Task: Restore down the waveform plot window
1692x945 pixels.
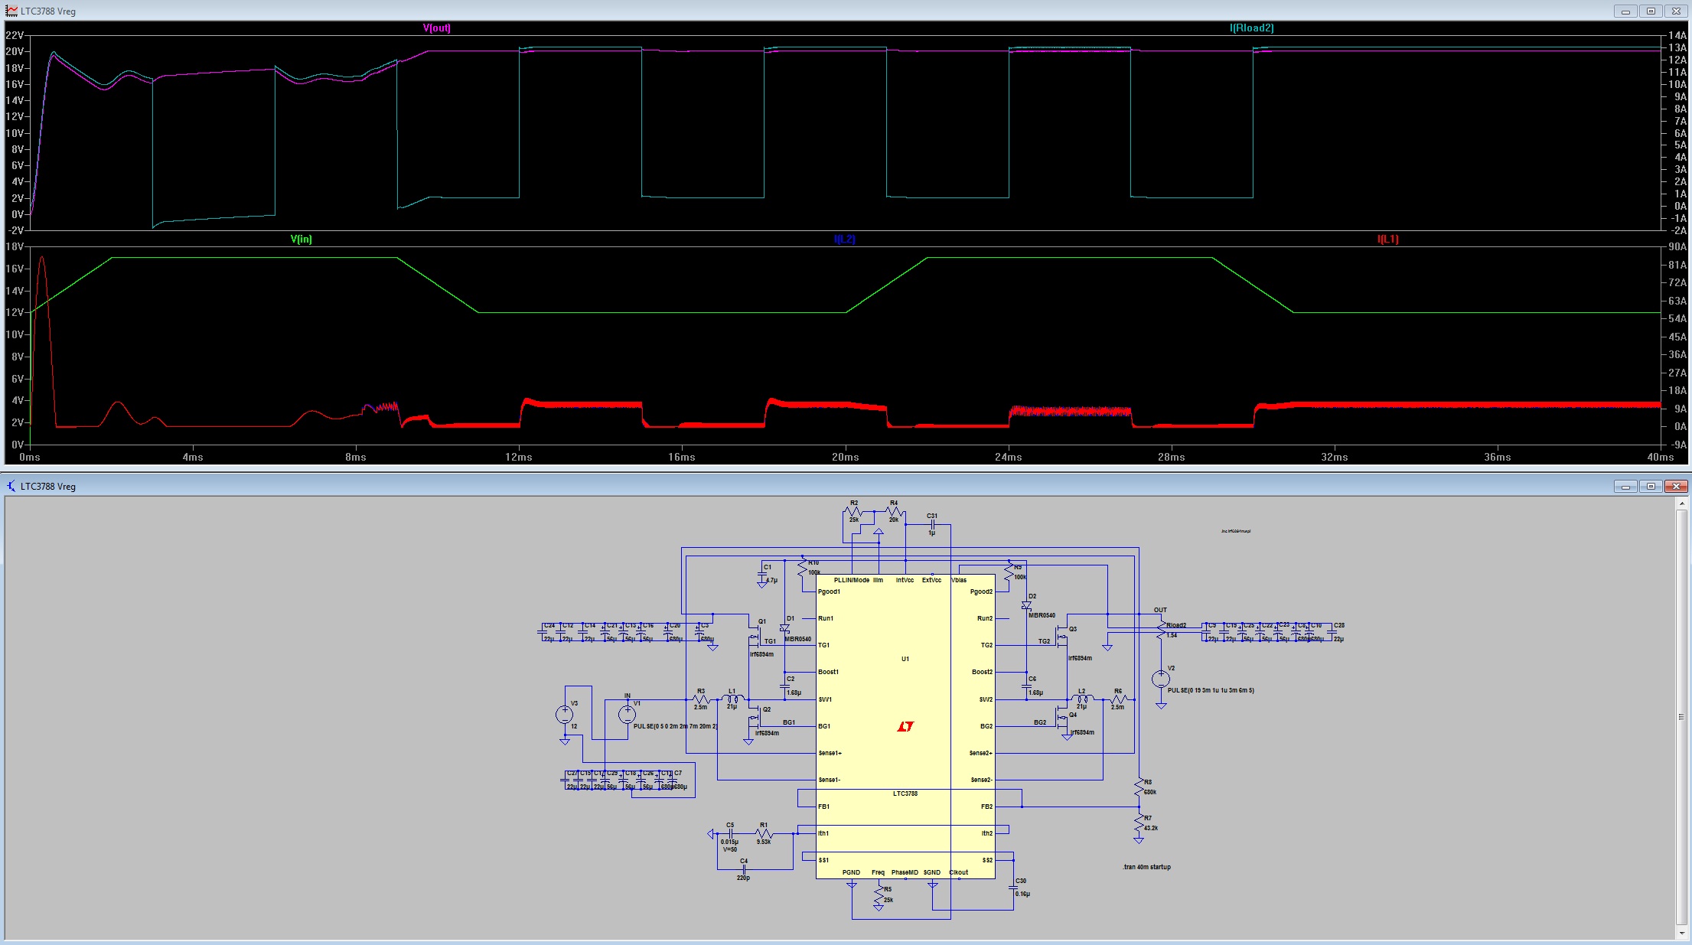Action: 1651,11
